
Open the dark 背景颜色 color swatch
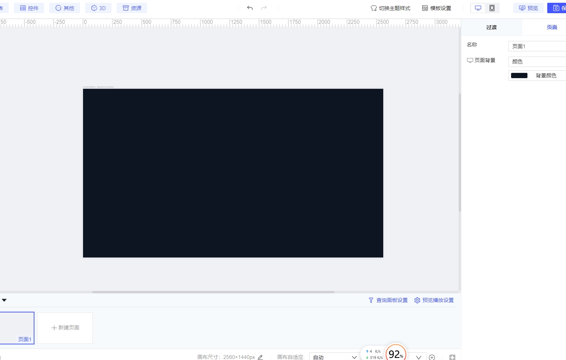click(519, 76)
